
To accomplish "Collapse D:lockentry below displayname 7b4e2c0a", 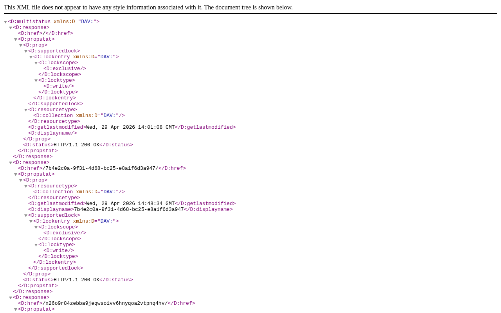I will (x=31, y=222).
